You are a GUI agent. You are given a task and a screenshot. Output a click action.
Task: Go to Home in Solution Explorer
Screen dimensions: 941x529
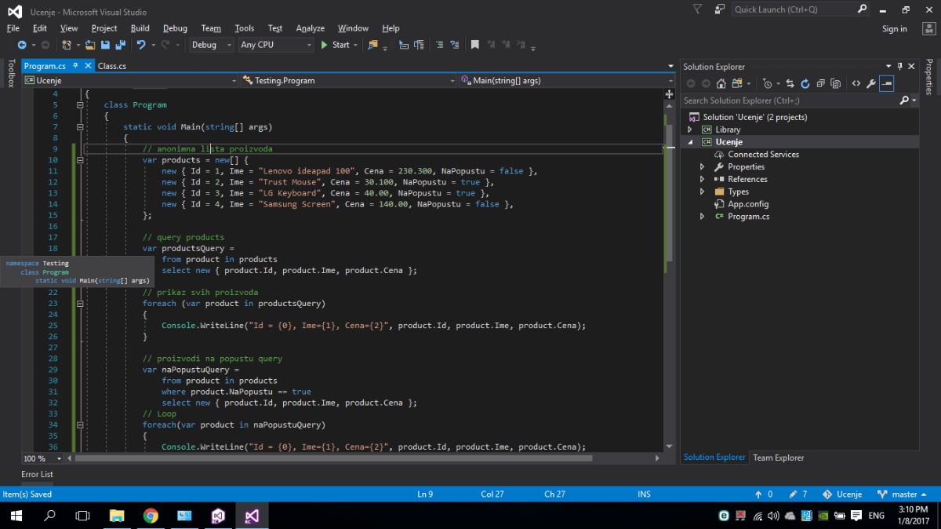pyautogui.click(x=721, y=83)
